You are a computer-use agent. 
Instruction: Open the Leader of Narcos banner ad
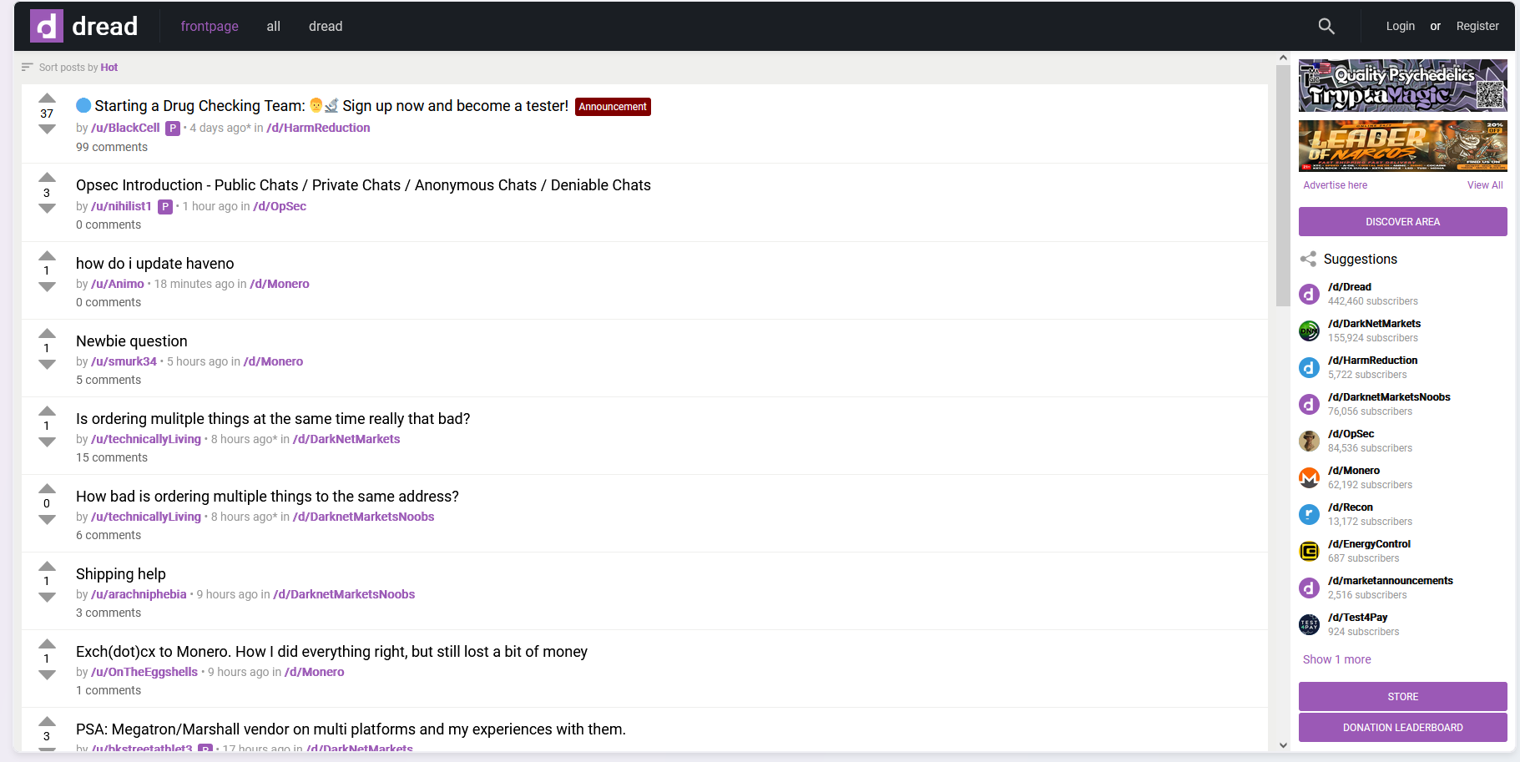1402,146
